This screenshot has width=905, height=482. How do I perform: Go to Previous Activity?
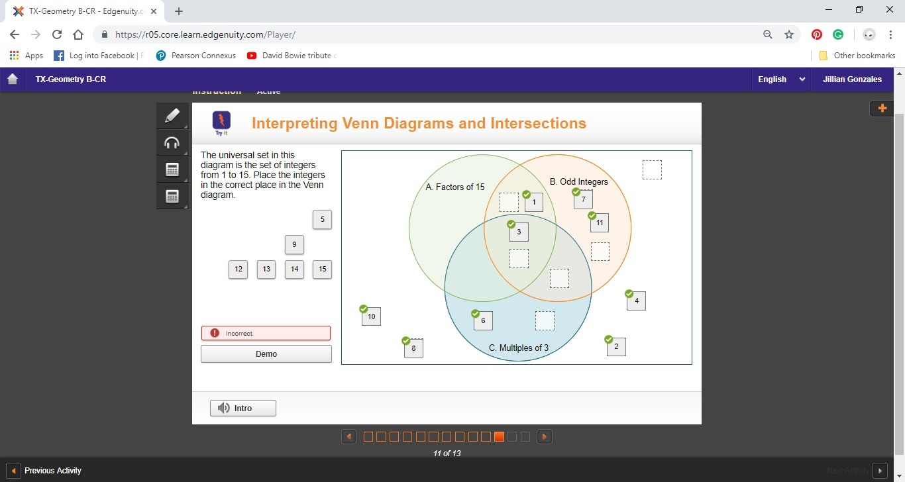click(46, 471)
